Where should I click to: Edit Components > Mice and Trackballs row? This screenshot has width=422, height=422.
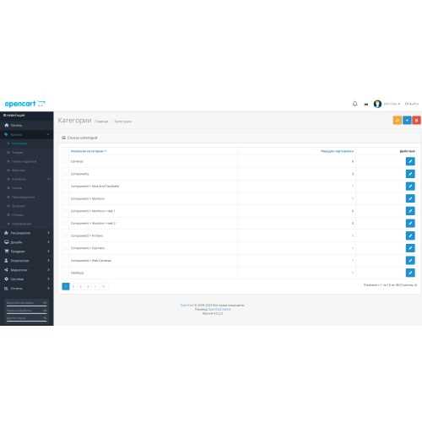(x=410, y=186)
